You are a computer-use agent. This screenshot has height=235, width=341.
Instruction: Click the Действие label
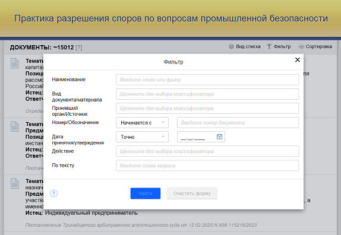click(63, 151)
